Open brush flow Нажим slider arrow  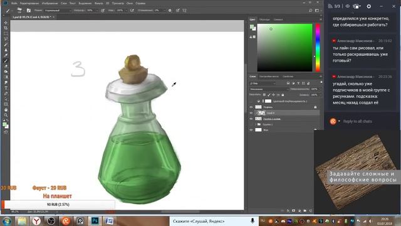click(x=126, y=11)
